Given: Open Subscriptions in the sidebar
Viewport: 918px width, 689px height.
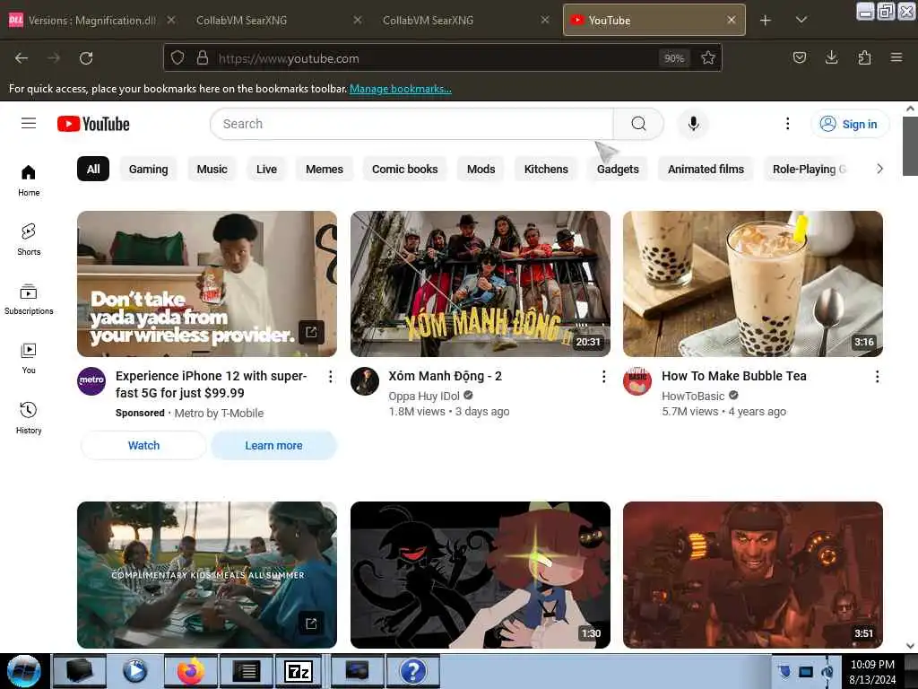Looking at the screenshot, I should pyautogui.click(x=29, y=300).
